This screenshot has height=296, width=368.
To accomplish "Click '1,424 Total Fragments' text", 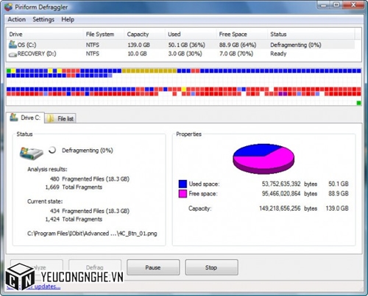I will [74, 220].
